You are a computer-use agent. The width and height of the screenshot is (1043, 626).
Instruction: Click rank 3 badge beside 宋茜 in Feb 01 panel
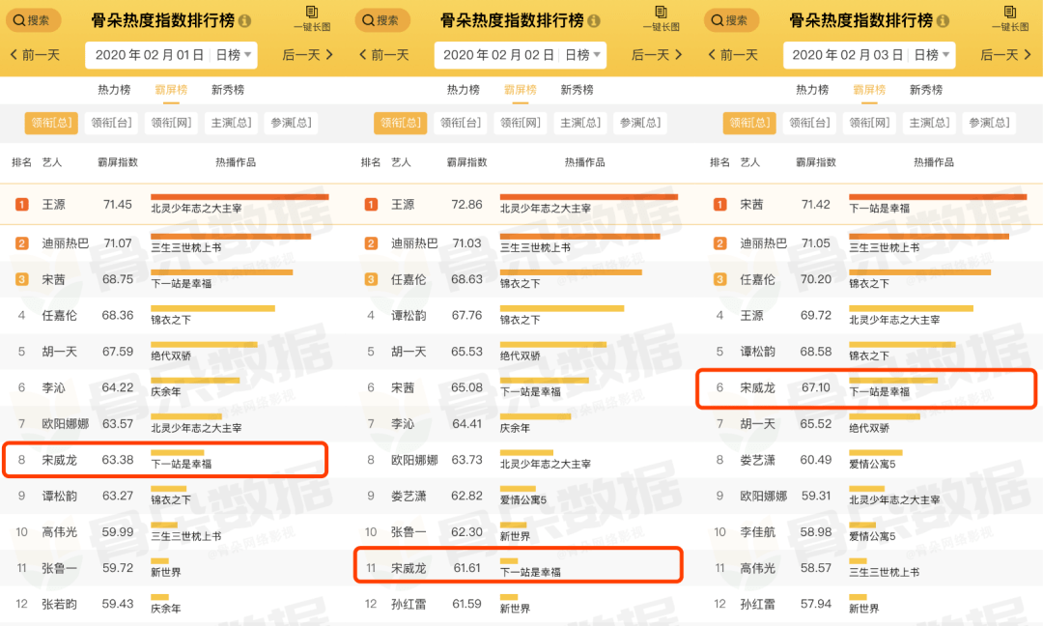pos(22,279)
